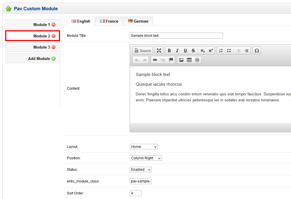Click the underline formatting icon

(185, 51)
